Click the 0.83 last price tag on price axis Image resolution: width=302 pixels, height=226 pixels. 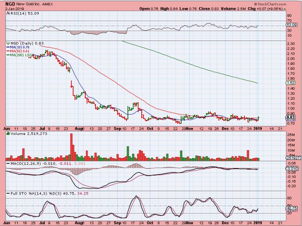point(291,117)
